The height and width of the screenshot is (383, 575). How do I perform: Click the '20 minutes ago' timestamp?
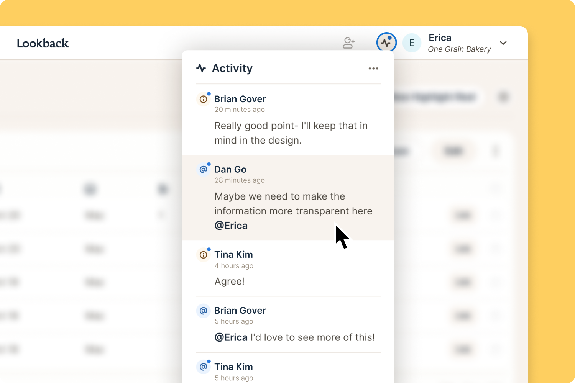[240, 110]
